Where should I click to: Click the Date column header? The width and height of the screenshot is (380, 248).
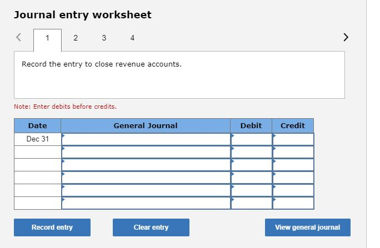pyautogui.click(x=38, y=125)
